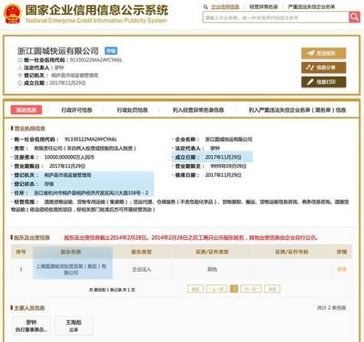Click the 营业期限至 9999年09月09日 value

pyautogui.click(x=228, y=166)
